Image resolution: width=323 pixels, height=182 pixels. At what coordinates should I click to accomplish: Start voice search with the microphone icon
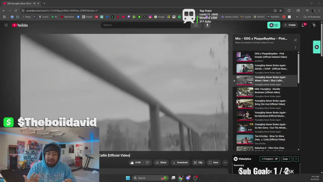(x=207, y=25)
